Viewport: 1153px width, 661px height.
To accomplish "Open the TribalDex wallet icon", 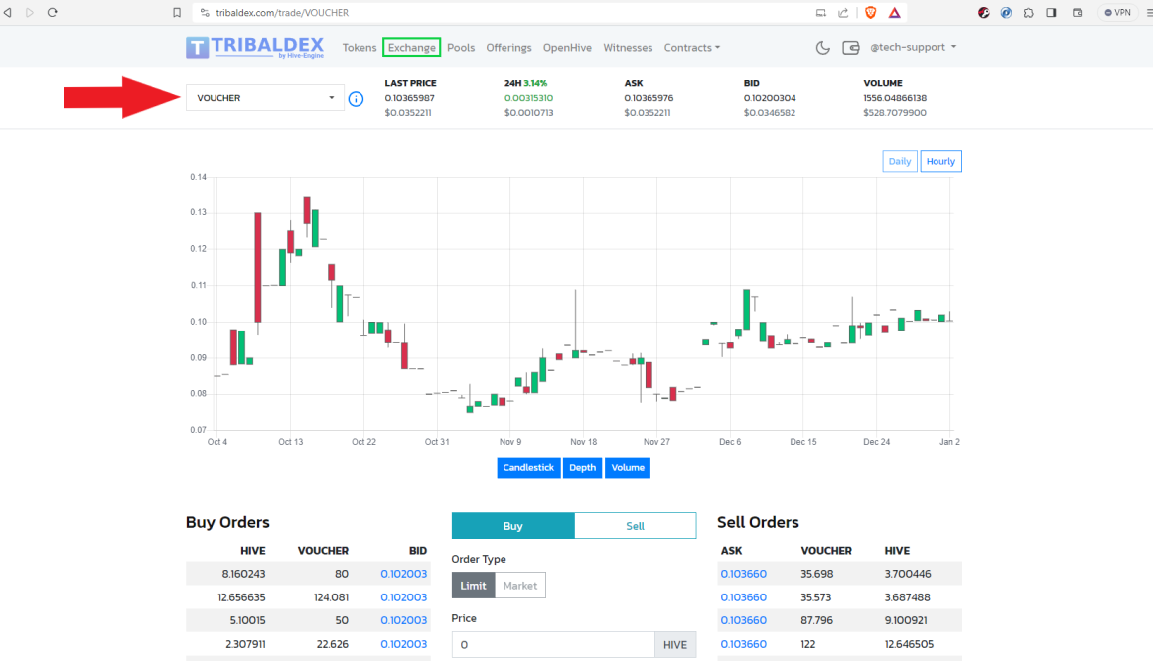I will (x=851, y=47).
